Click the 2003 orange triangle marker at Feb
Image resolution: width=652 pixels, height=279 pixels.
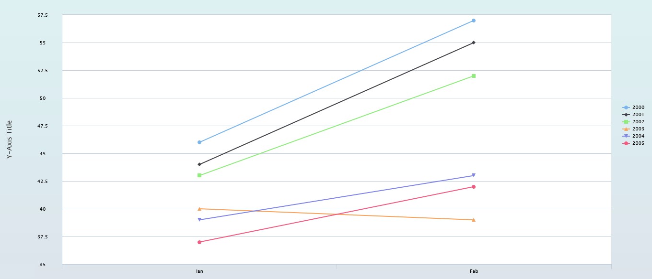click(x=474, y=220)
